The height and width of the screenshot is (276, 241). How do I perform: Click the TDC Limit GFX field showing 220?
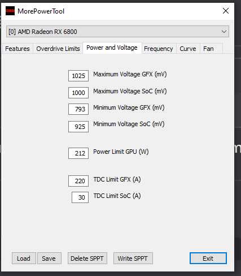pyautogui.click(x=78, y=181)
